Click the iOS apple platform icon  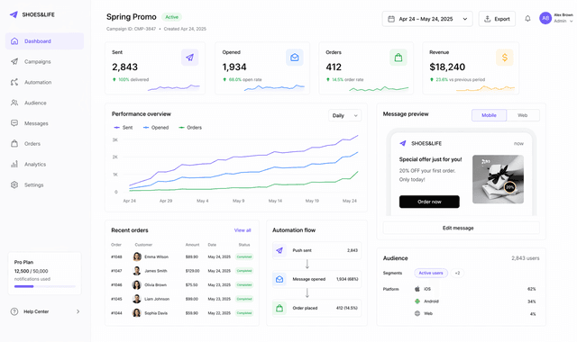point(417,289)
